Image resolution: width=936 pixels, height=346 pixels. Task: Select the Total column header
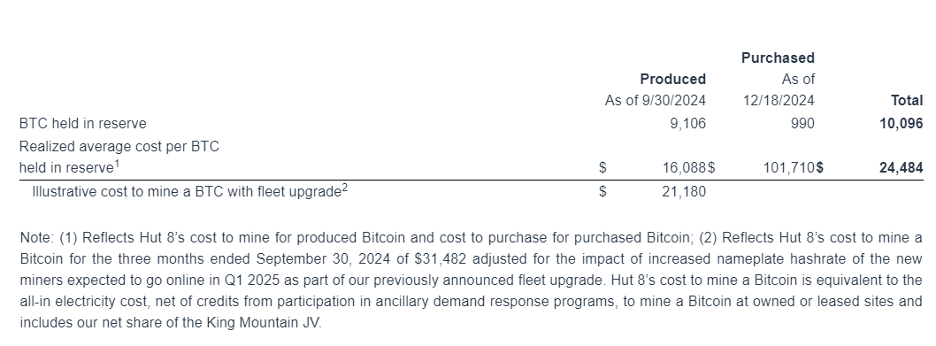[907, 100]
